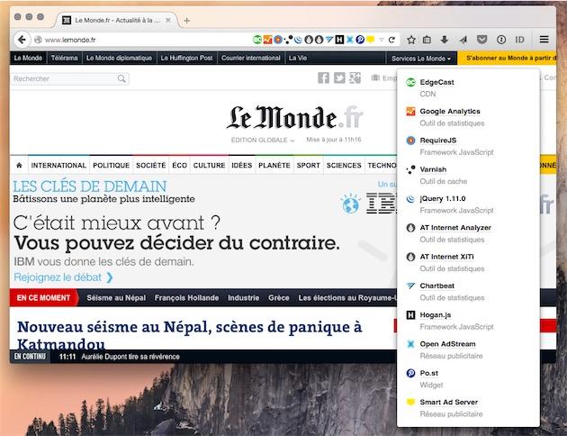Click the home icon in the section bar
Image resolution: width=567 pixels, height=436 pixels.
[19, 166]
